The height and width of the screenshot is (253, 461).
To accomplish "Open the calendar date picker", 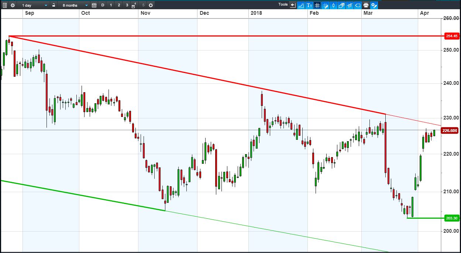I will coord(94,5).
